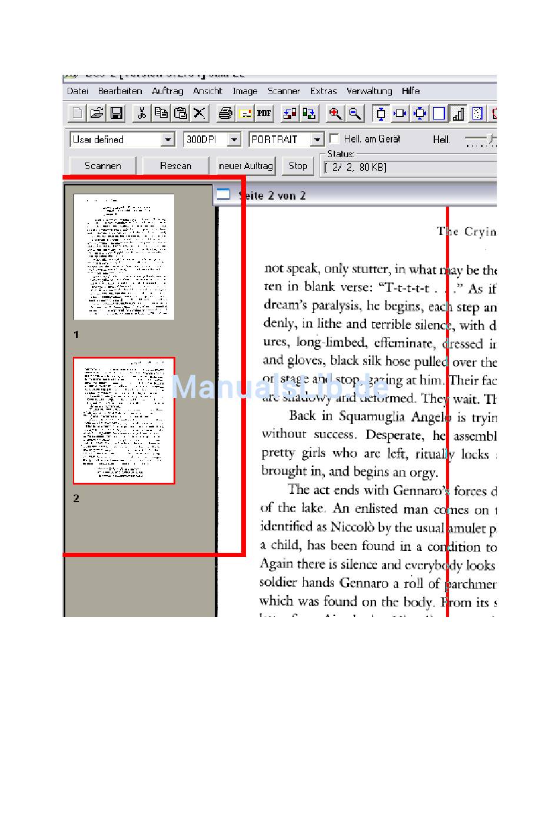
Task: Select the fit-to-width view icon
Action: point(400,114)
